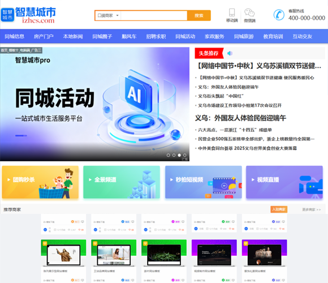Open the 教育培训 navigation item
The image size is (328, 283).
[273, 36]
